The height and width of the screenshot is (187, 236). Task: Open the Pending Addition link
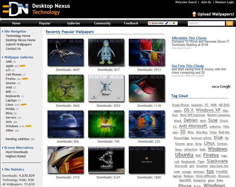18,139
